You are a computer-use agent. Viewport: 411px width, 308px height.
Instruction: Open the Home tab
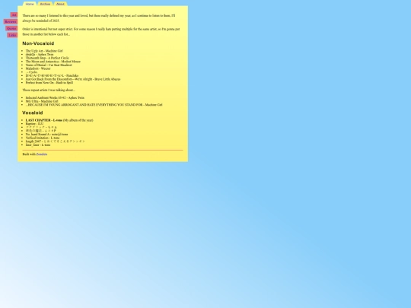pyautogui.click(x=30, y=4)
